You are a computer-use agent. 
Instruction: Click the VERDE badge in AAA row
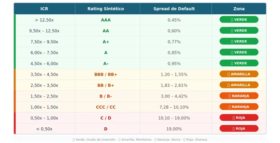point(239,20)
